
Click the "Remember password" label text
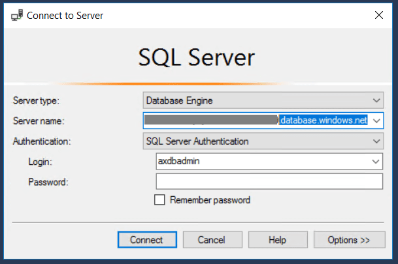(x=209, y=200)
